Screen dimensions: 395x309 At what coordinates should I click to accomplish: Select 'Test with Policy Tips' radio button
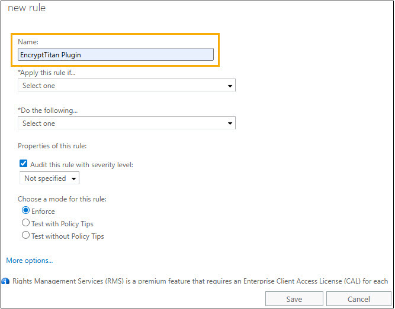tap(25, 223)
